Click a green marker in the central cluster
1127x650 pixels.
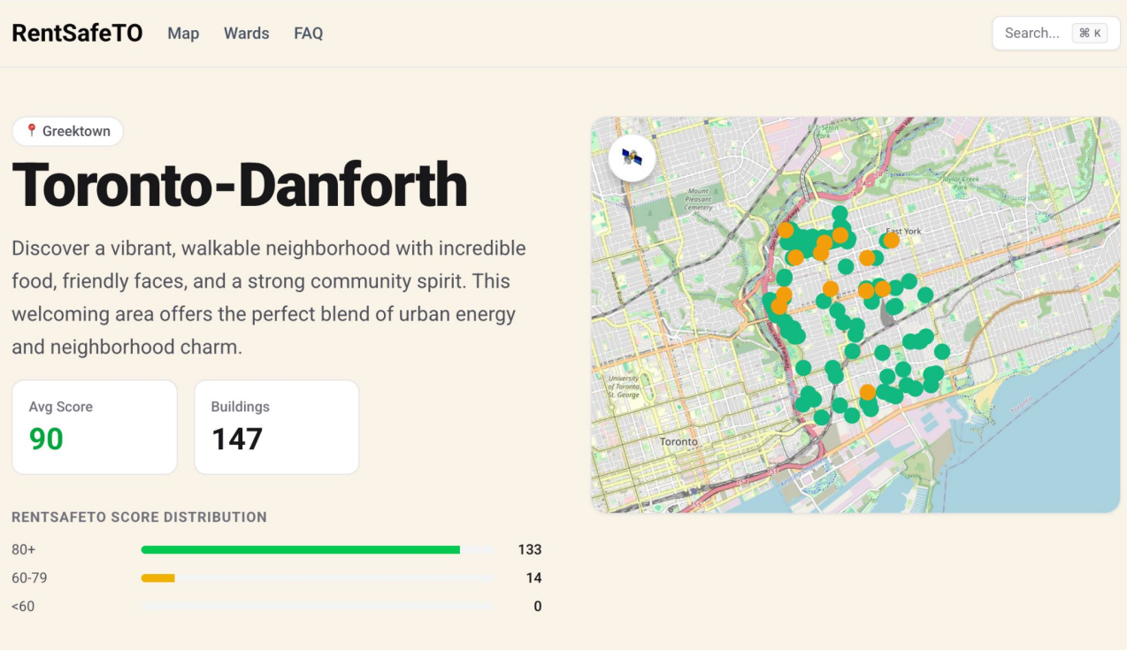click(x=840, y=310)
